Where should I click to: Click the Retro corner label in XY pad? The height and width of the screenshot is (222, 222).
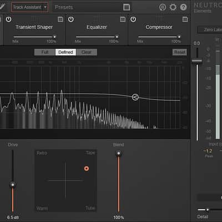[x=42, y=153]
